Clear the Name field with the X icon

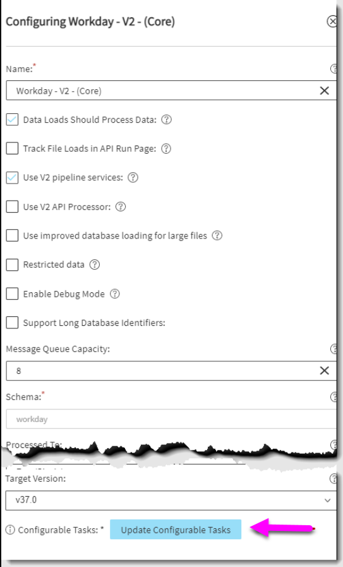coord(324,90)
